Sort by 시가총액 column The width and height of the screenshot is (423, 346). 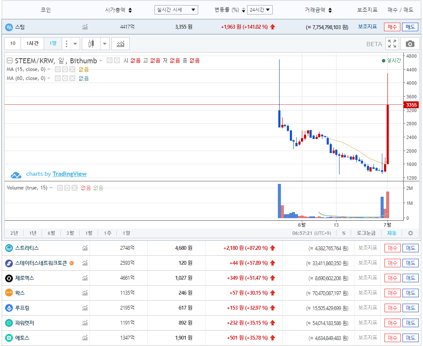(x=119, y=10)
